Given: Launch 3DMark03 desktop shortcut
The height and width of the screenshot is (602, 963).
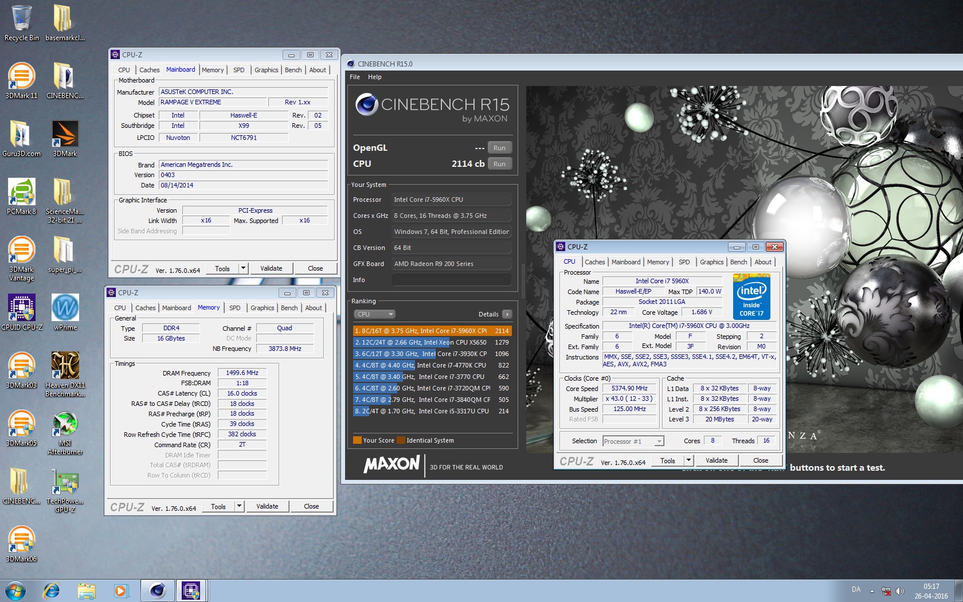Looking at the screenshot, I should pos(22,370).
